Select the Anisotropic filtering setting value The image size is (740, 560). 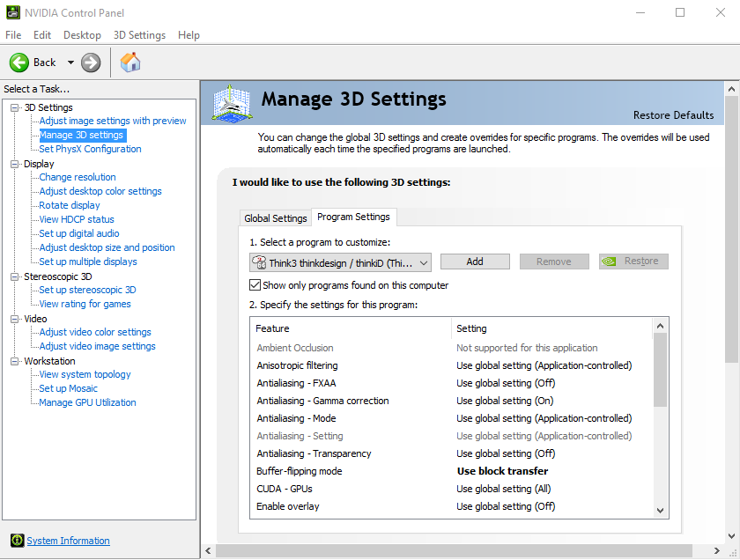(544, 365)
